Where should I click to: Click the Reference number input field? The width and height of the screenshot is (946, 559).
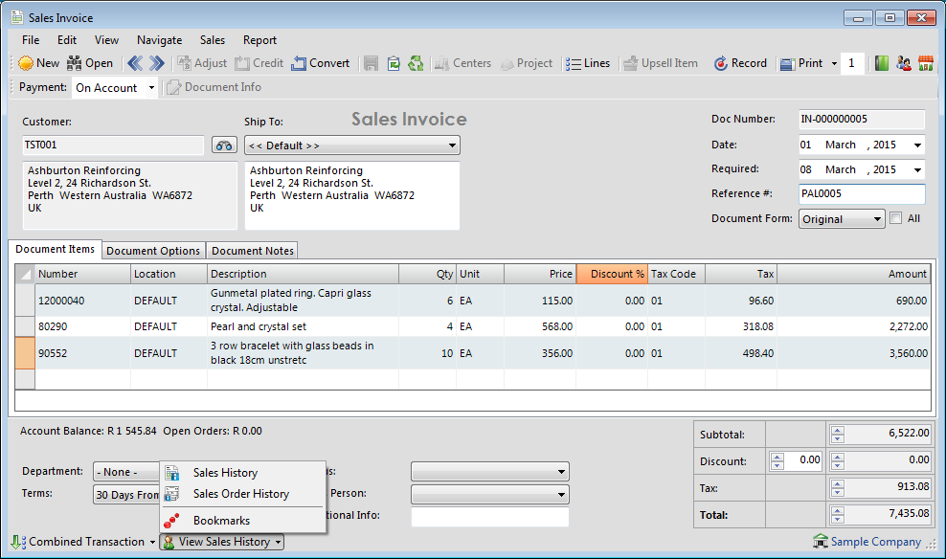point(861,194)
